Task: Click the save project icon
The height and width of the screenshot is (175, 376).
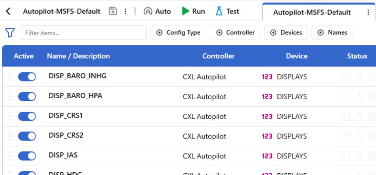Action: pos(113,11)
